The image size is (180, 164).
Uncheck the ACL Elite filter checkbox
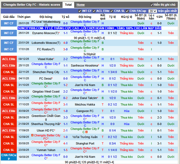click(94, 11)
